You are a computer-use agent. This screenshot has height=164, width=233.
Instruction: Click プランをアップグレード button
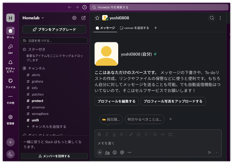[54, 30]
